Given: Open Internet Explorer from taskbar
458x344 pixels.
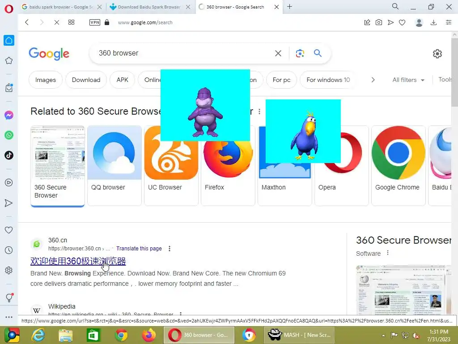Looking at the screenshot, I should coord(38,335).
